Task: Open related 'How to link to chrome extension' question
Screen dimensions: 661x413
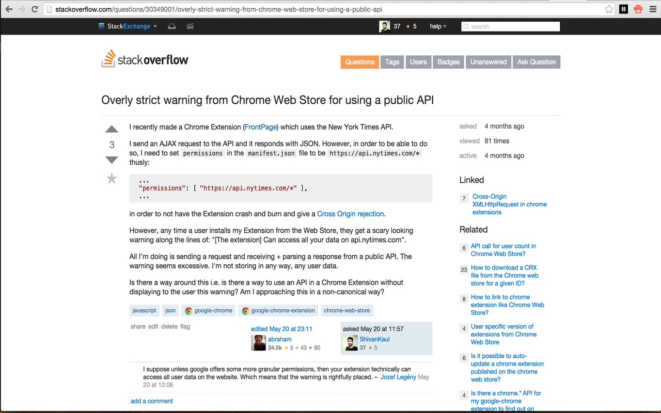Action: pos(508,305)
